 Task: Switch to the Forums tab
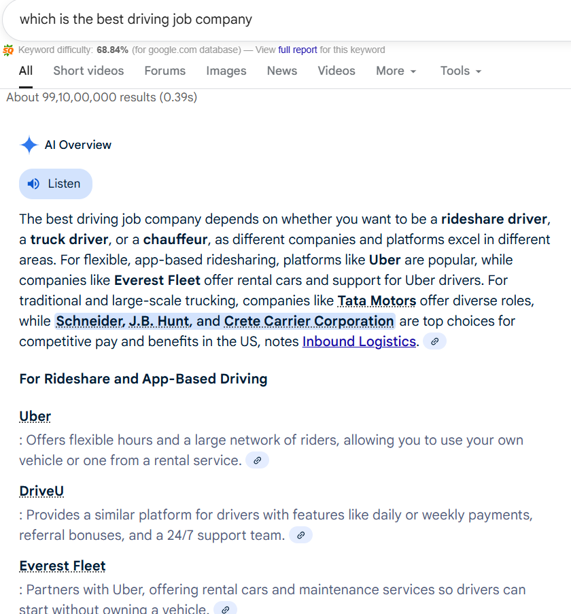165,71
